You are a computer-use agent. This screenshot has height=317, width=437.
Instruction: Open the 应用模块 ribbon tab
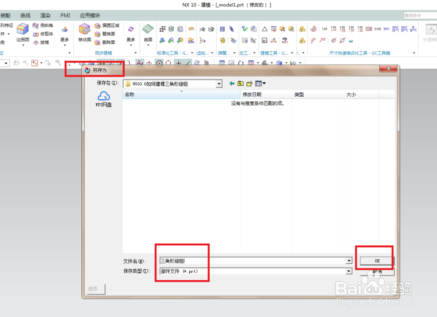[90, 16]
